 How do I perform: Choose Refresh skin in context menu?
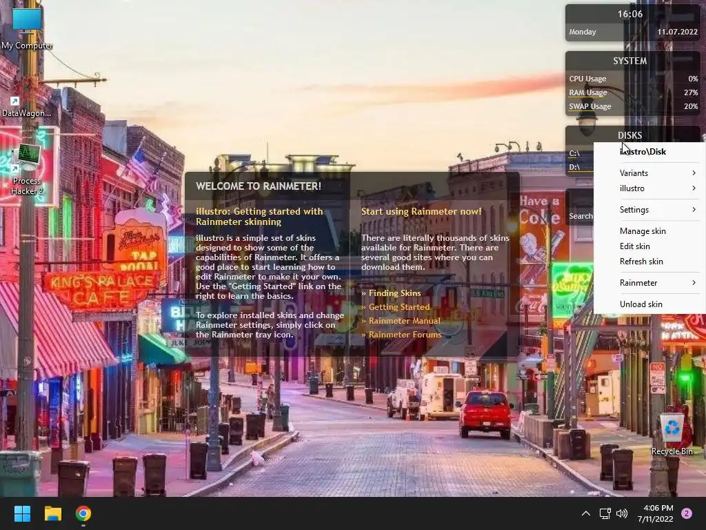point(649,262)
